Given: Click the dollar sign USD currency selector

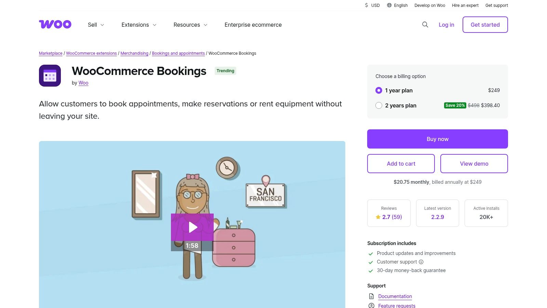Looking at the screenshot, I should 366,5.
